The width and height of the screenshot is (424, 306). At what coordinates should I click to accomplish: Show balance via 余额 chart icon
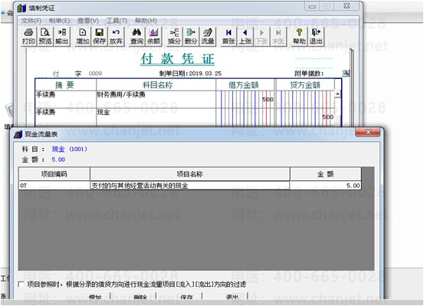point(153,37)
